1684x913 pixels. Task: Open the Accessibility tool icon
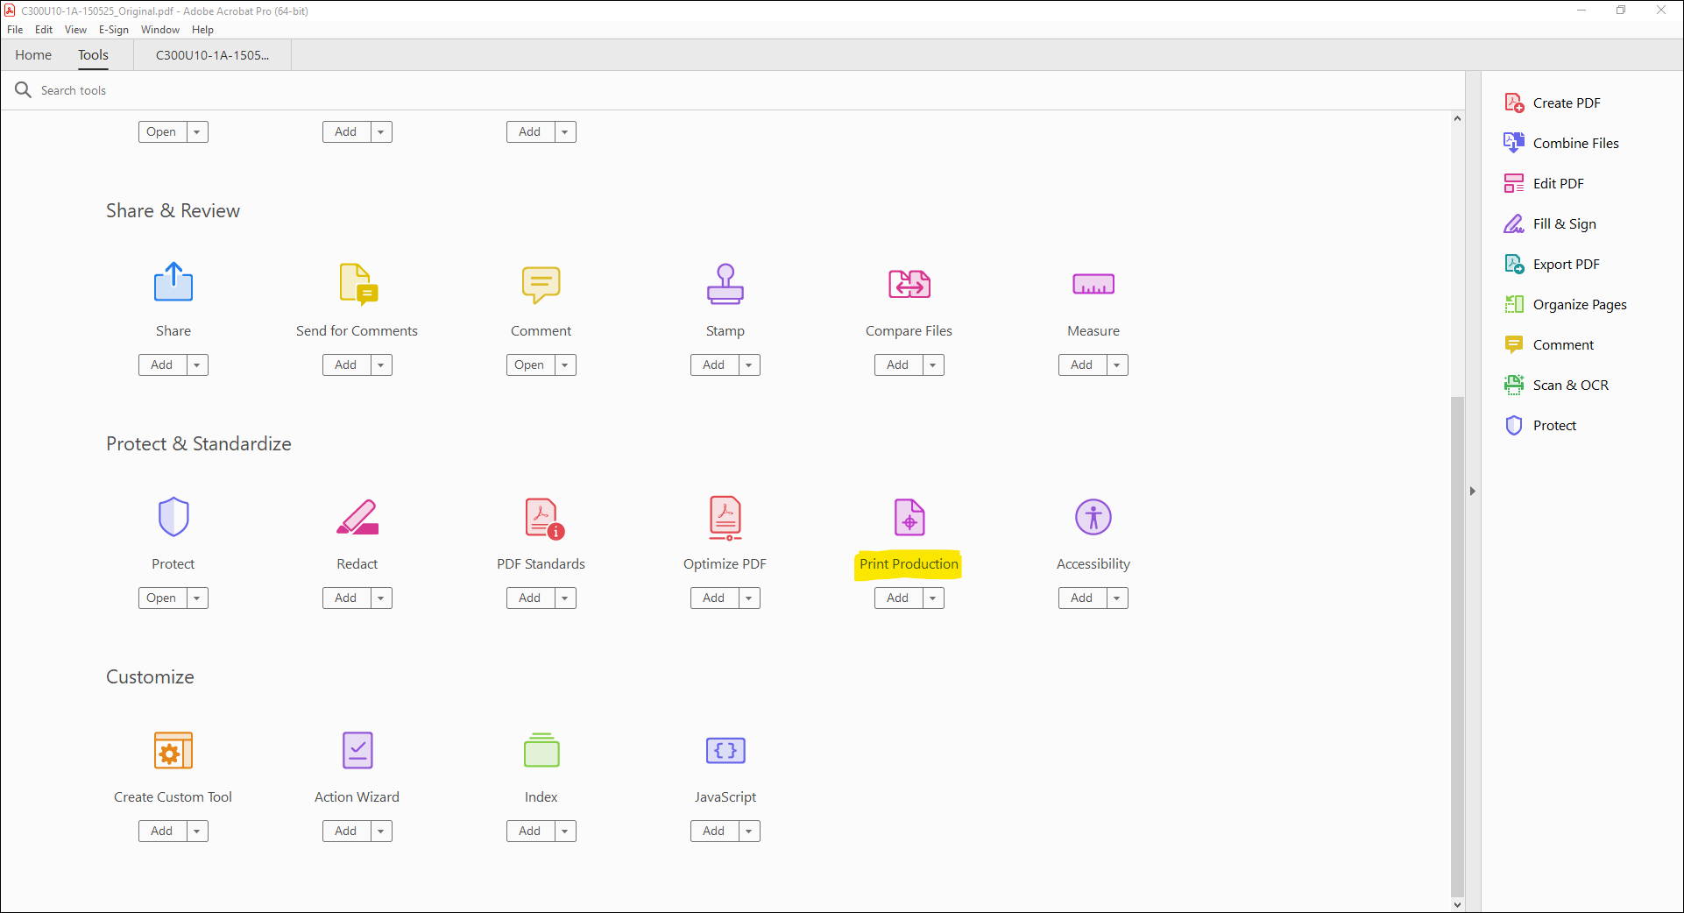1093,517
